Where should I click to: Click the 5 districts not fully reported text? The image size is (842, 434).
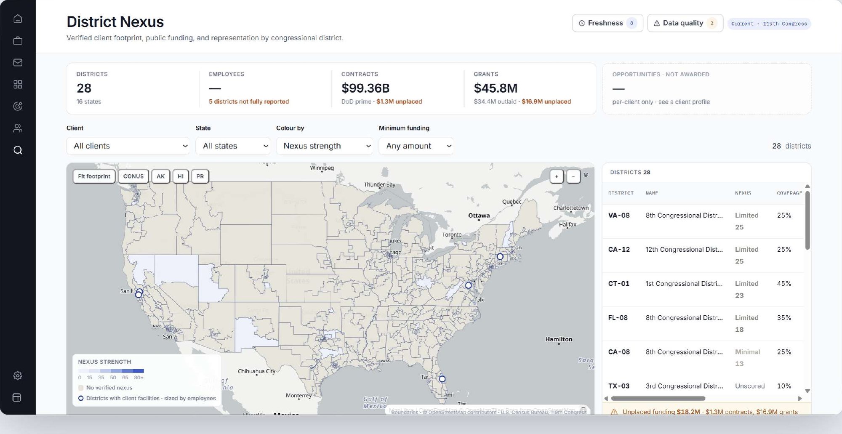[x=249, y=101]
